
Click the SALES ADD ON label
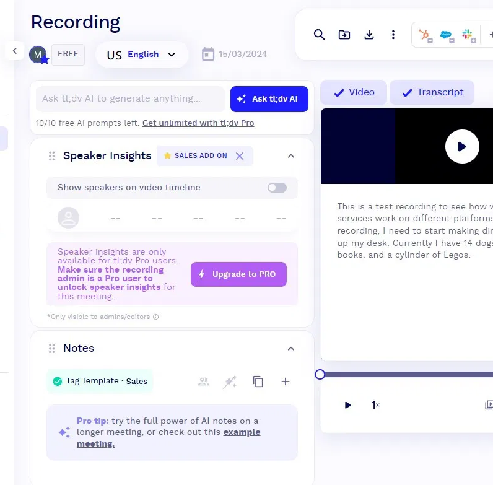coord(201,155)
